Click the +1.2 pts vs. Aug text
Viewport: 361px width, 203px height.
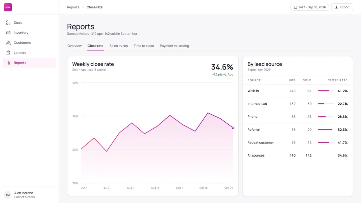tap(223, 75)
